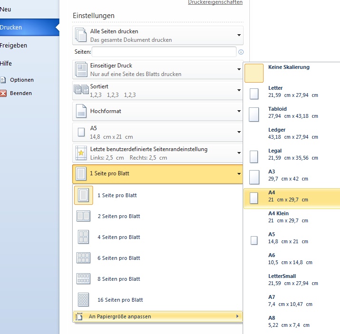Click the 2 Seiten pro Blatt icon

coord(83,216)
